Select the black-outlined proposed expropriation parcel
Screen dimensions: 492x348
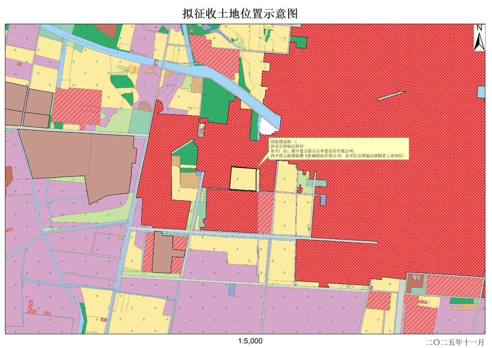click(x=243, y=179)
